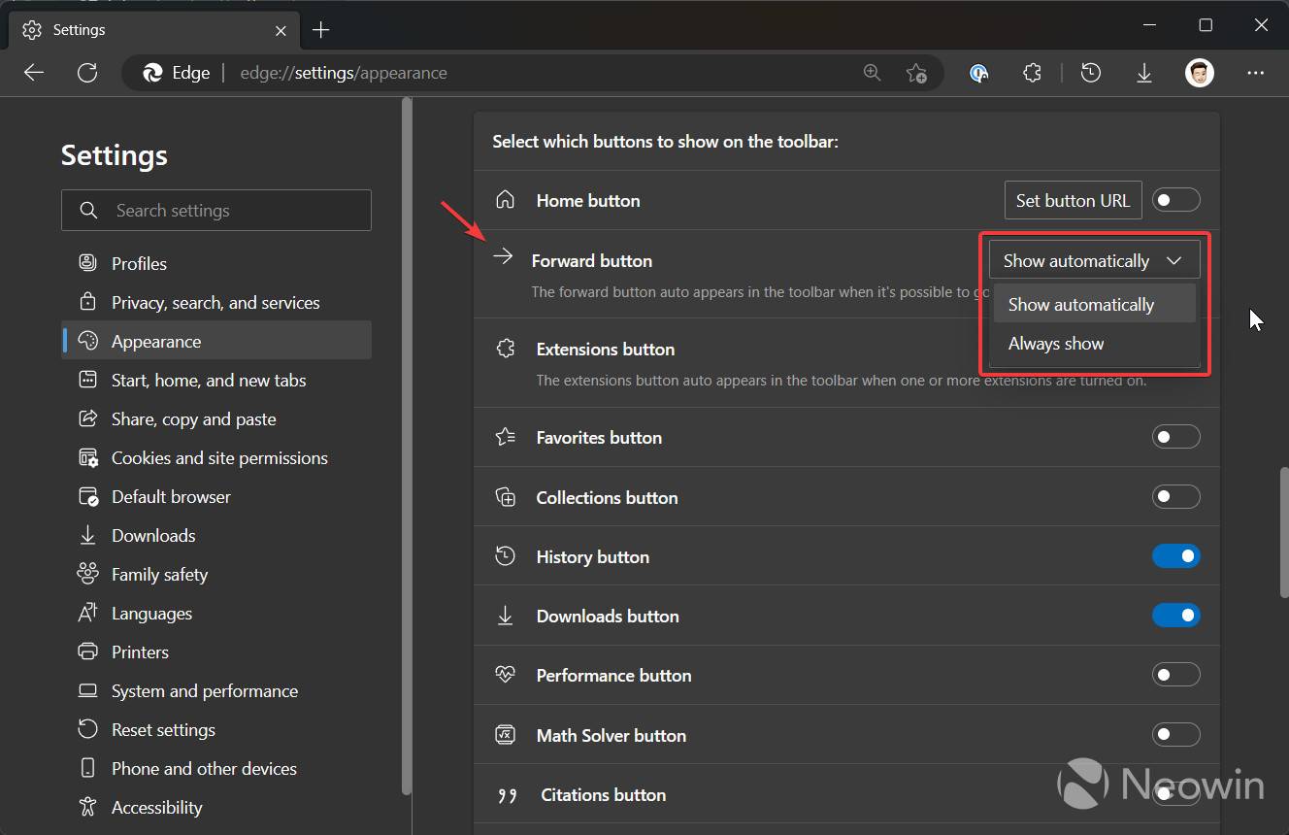Click the Browser Essentials icon

point(978,73)
